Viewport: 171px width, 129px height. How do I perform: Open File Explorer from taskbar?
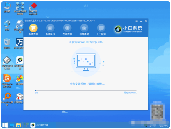[18, 125]
